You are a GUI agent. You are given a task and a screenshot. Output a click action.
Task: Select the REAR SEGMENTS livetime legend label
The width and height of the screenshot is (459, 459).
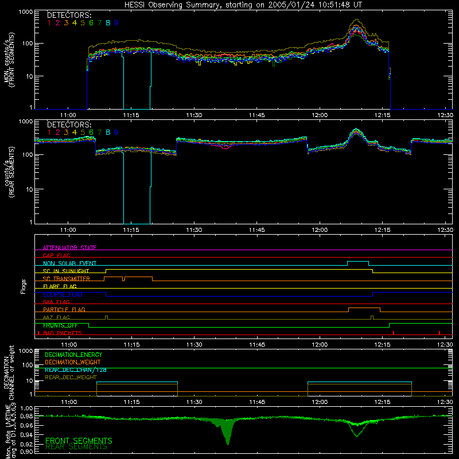click(76, 447)
